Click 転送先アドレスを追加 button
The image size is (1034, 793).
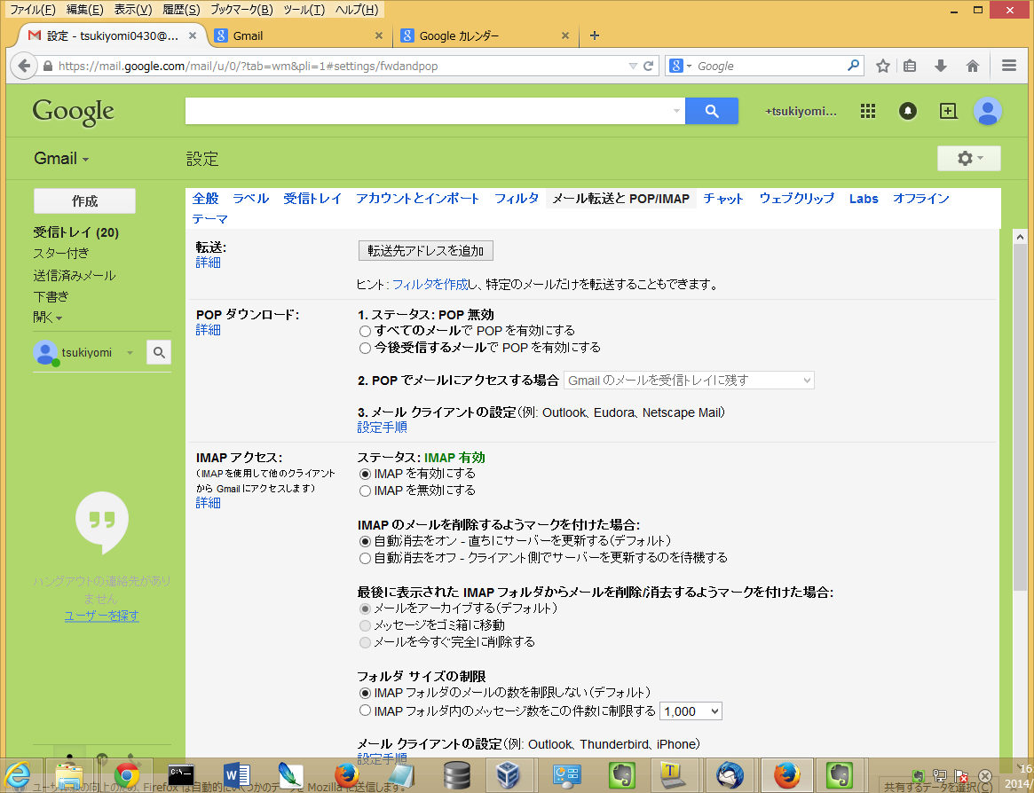point(426,250)
